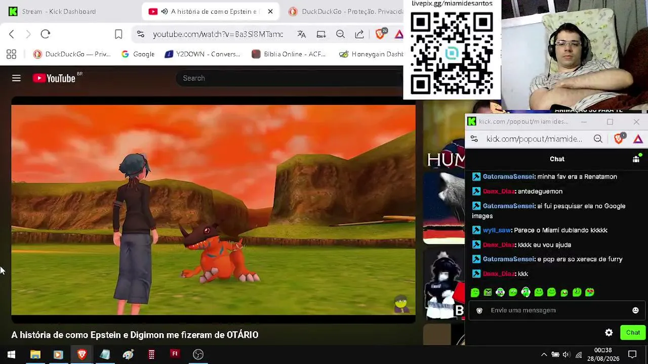Open the Bíblia Online bookmark
The height and width of the screenshot is (364, 648).
pos(289,54)
